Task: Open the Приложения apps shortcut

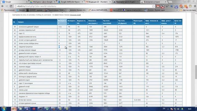Action: (8, 10)
